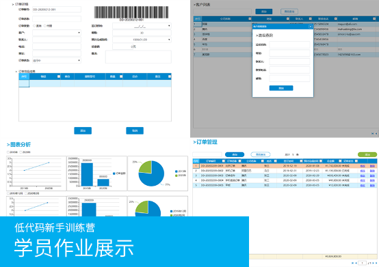Tick the 2020年 checkbox above the charts
Image resolution: width=379 pixels, height=267 pixels.
coord(21,152)
